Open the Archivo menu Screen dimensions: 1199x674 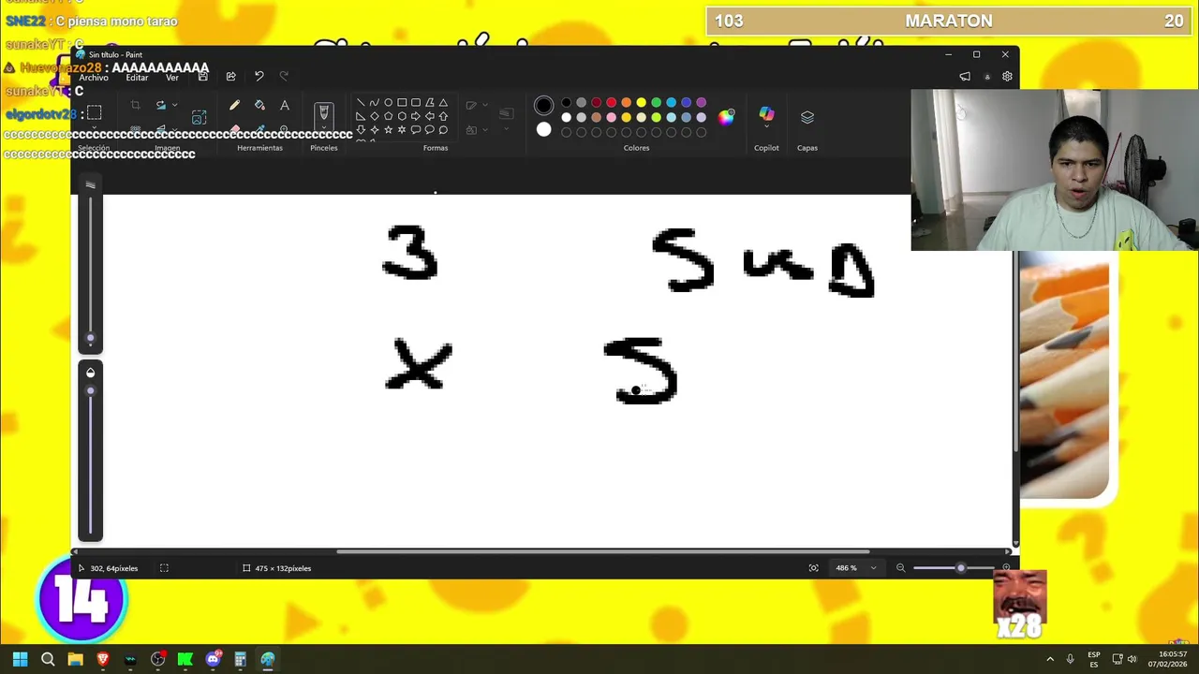tap(94, 78)
